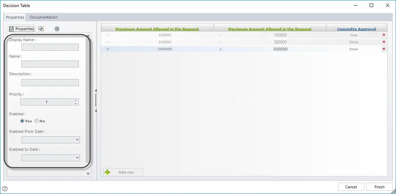Click the lower splitter arrow
This screenshot has width=396, height=194.
pyautogui.click(x=96, y=111)
